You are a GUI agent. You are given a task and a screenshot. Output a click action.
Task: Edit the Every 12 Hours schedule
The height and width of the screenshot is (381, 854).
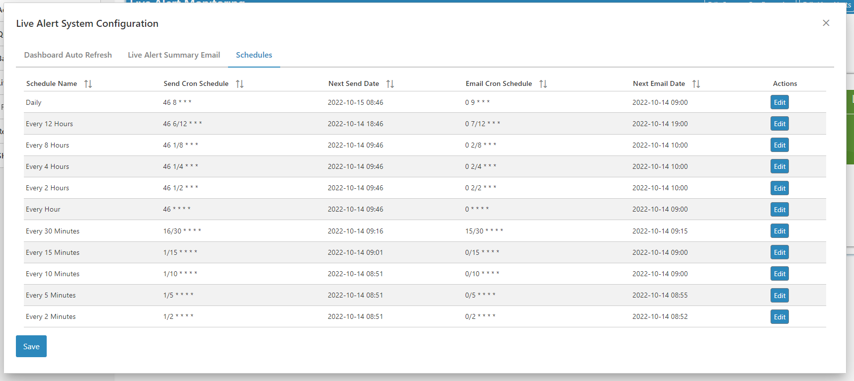pyautogui.click(x=779, y=124)
